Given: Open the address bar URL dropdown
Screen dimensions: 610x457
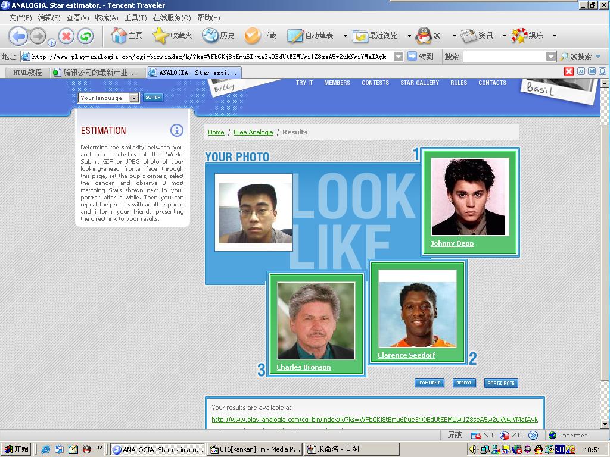Looking at the screenshot, I should pyautogui.click(x=399, y=57).
